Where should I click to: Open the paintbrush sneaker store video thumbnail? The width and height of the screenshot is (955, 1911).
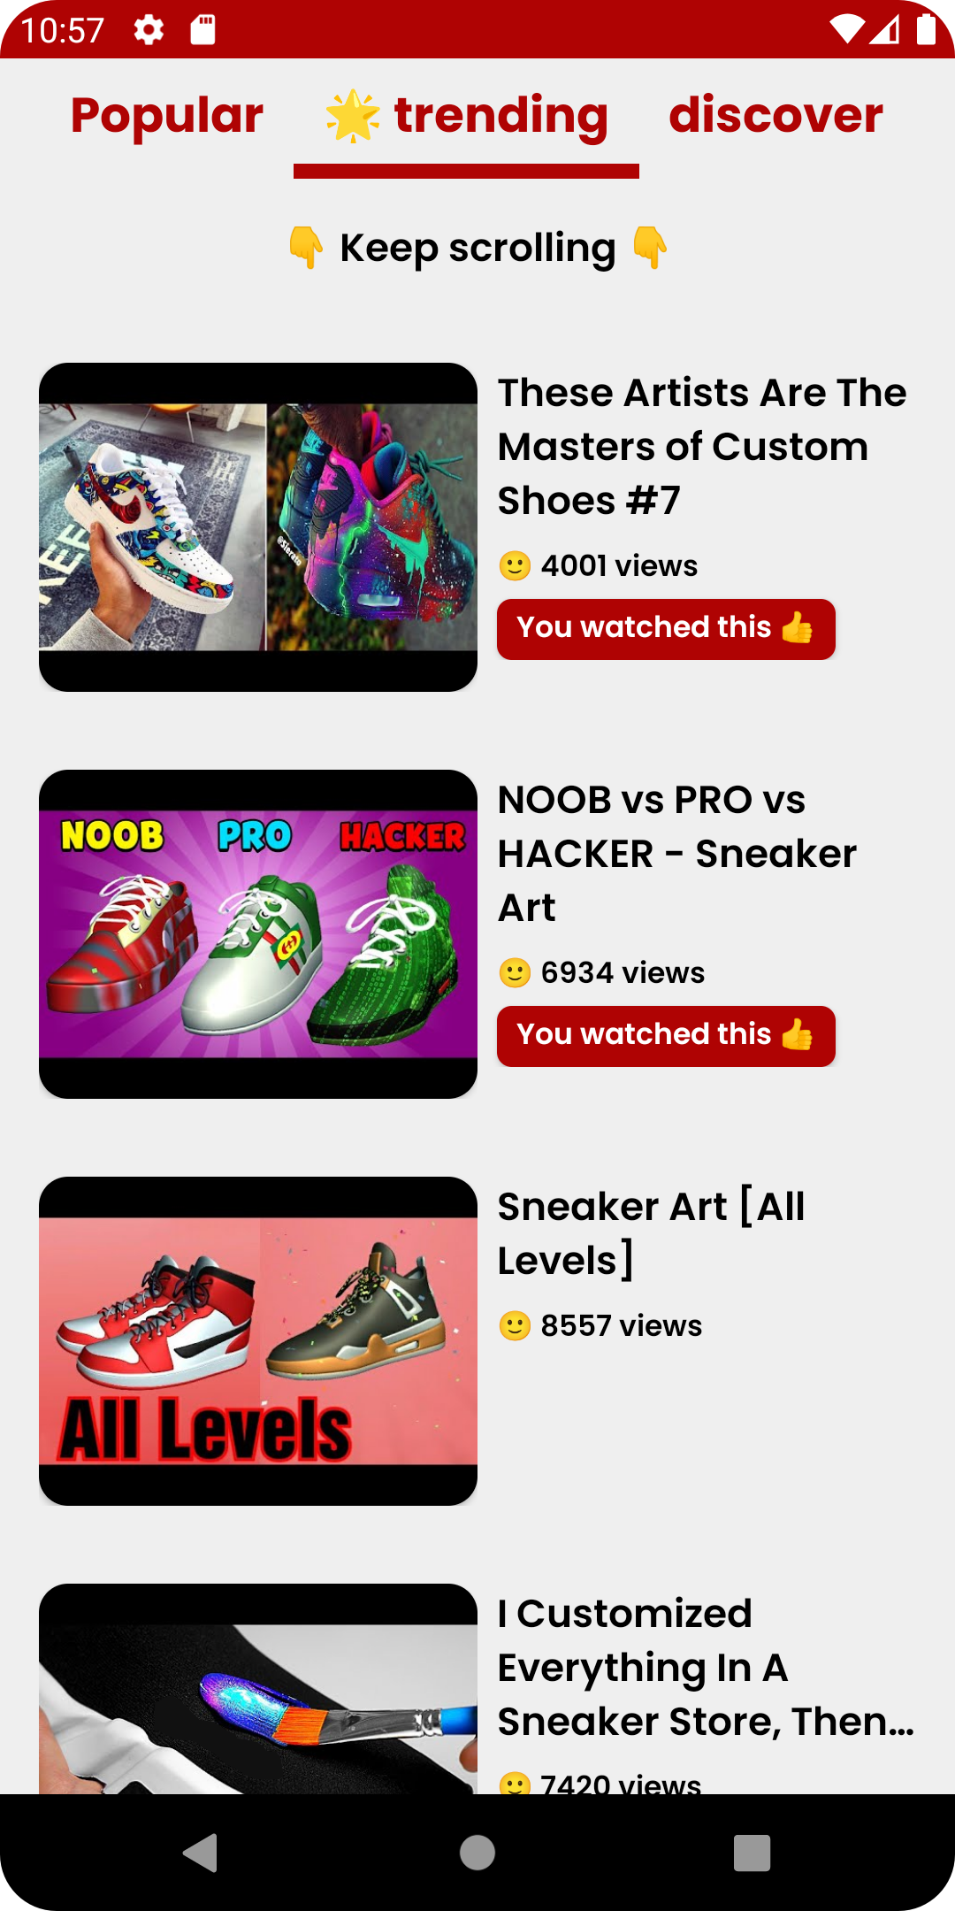point(258,1689)
